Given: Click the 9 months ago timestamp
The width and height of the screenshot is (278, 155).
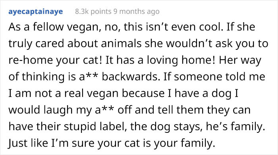Looking at the screenshot, I should coord(136,11).
